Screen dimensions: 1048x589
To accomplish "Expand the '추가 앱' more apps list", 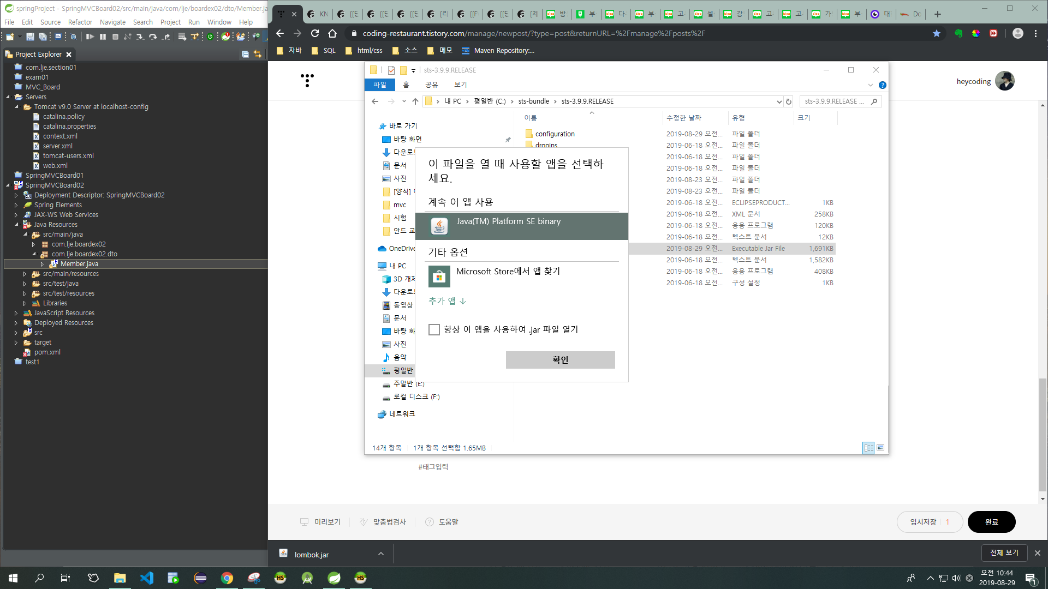I will pos(447,301).
